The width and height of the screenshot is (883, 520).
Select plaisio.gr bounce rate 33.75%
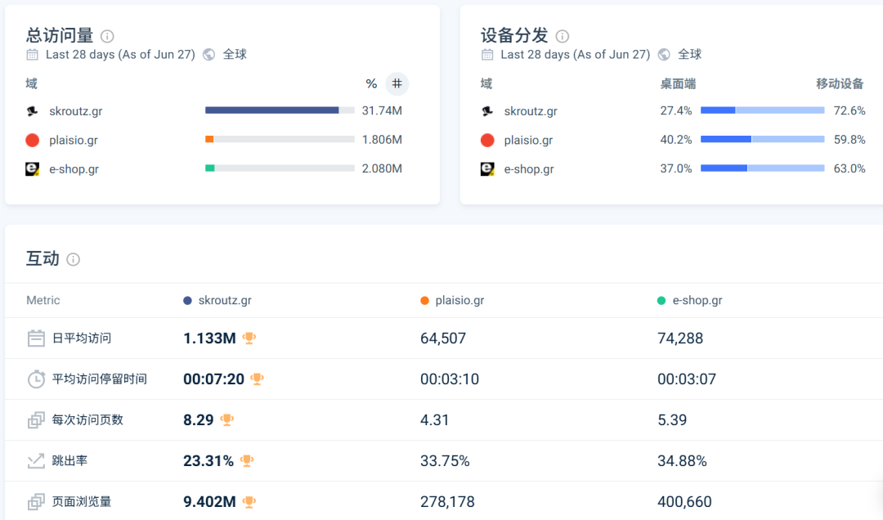(x=445, y=461)
